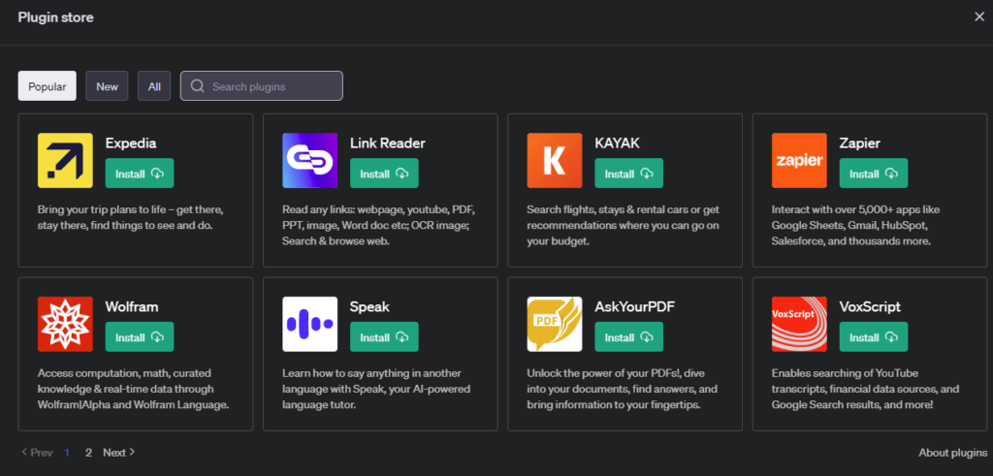The image size is (993, 476).
Task: Click the orange KAYAK logo
Action: [555, 160]
